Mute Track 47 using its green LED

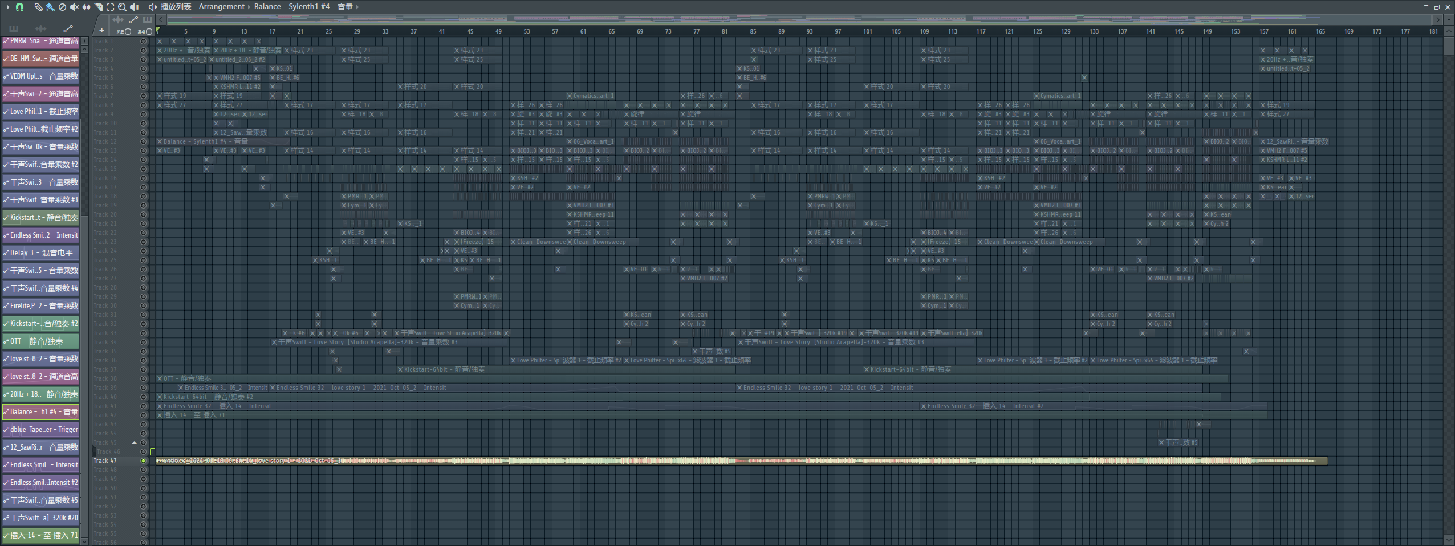(x=143, y=461)
